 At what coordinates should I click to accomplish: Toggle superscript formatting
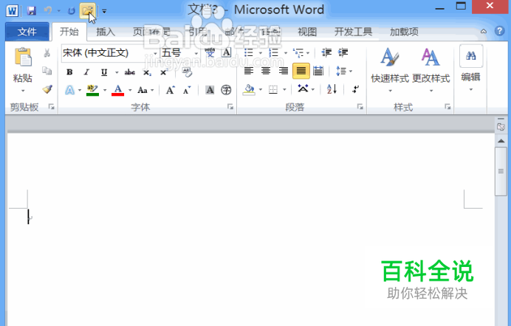tap(164, 72)
